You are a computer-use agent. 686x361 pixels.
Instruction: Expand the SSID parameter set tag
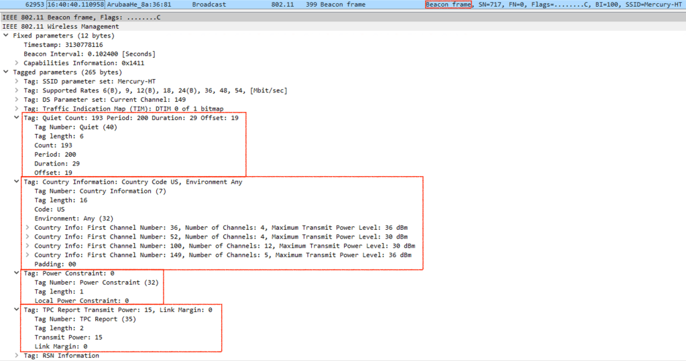coord(17,81)
